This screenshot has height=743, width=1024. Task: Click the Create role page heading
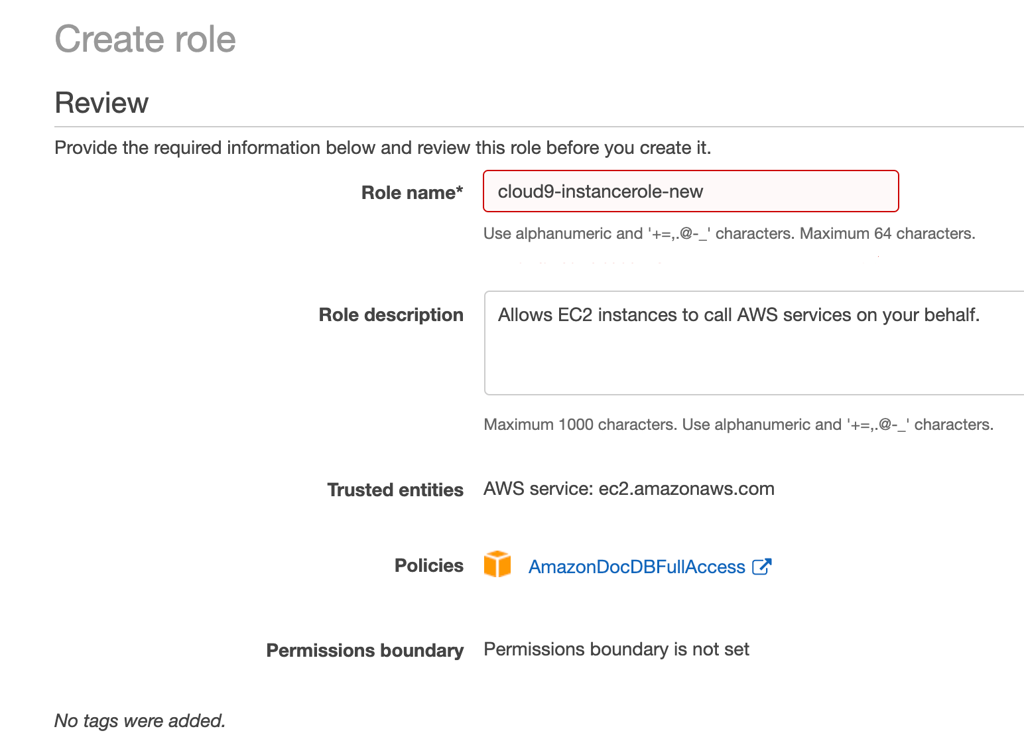145,38
